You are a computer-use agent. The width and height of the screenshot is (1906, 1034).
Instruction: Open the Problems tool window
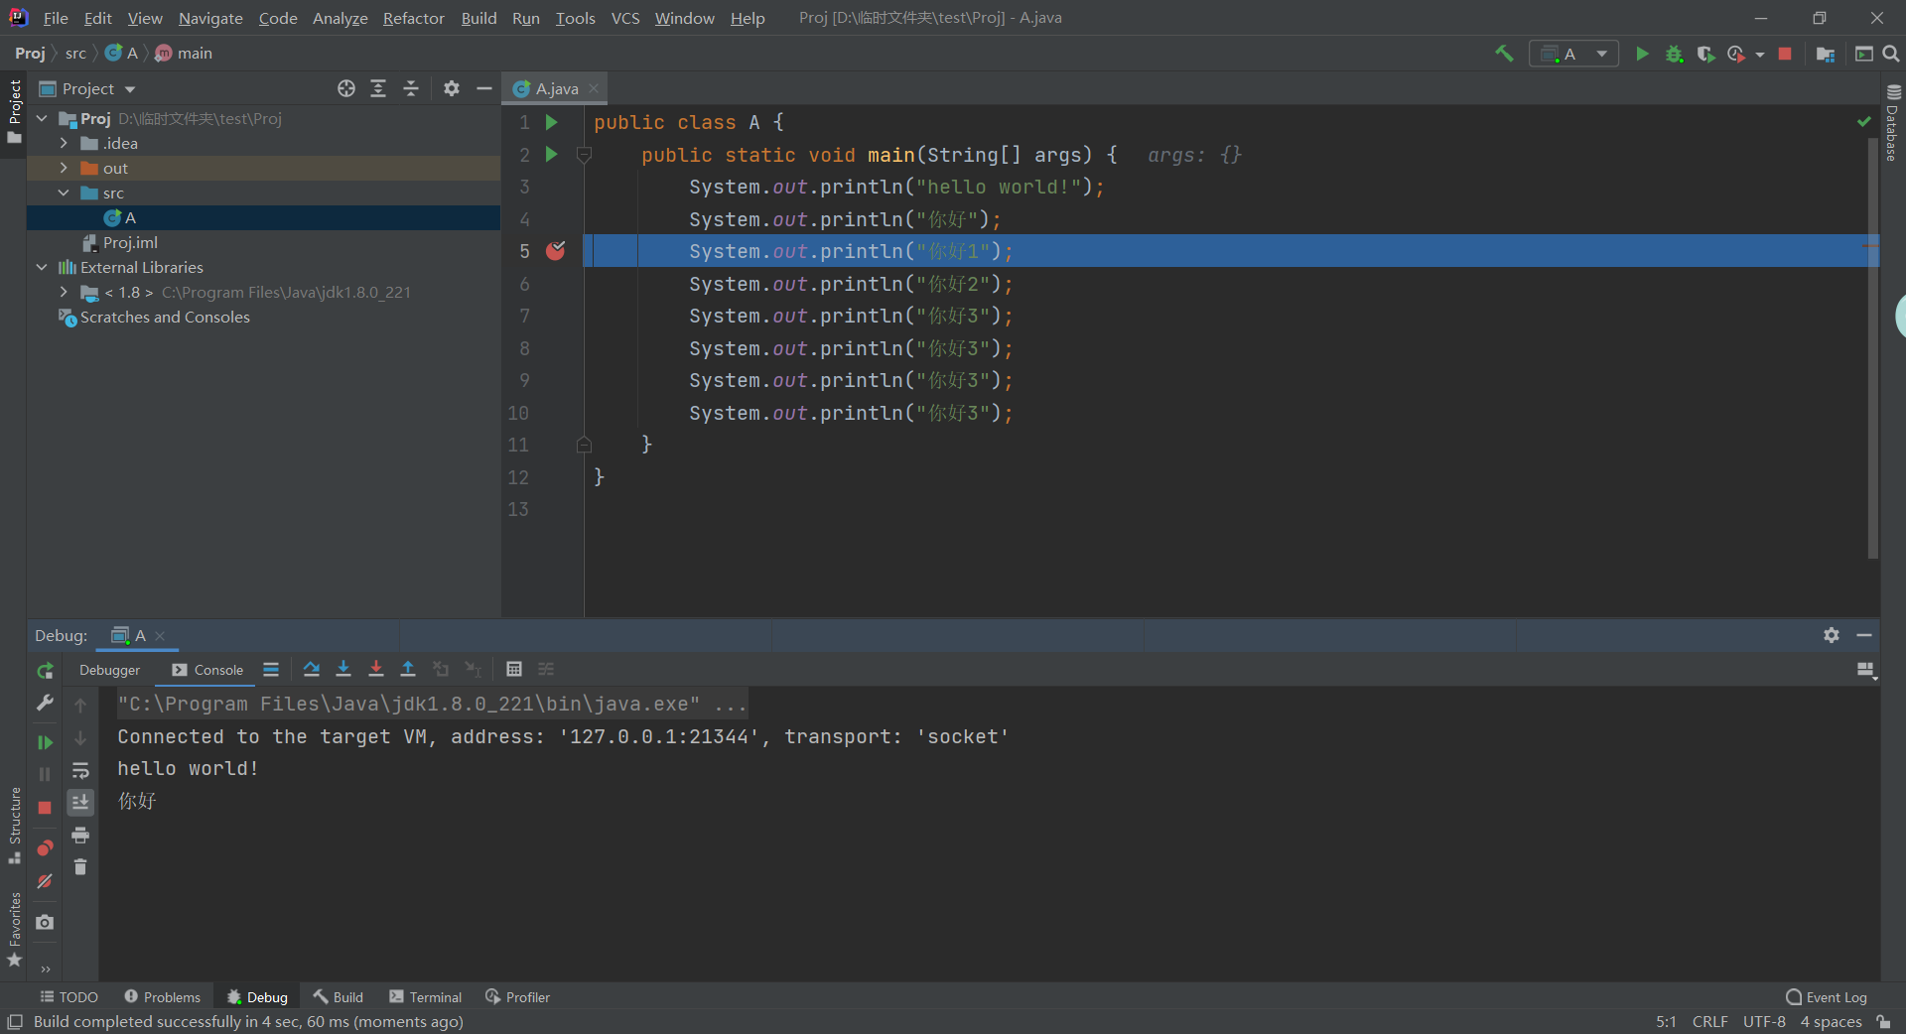pos(162,996)
